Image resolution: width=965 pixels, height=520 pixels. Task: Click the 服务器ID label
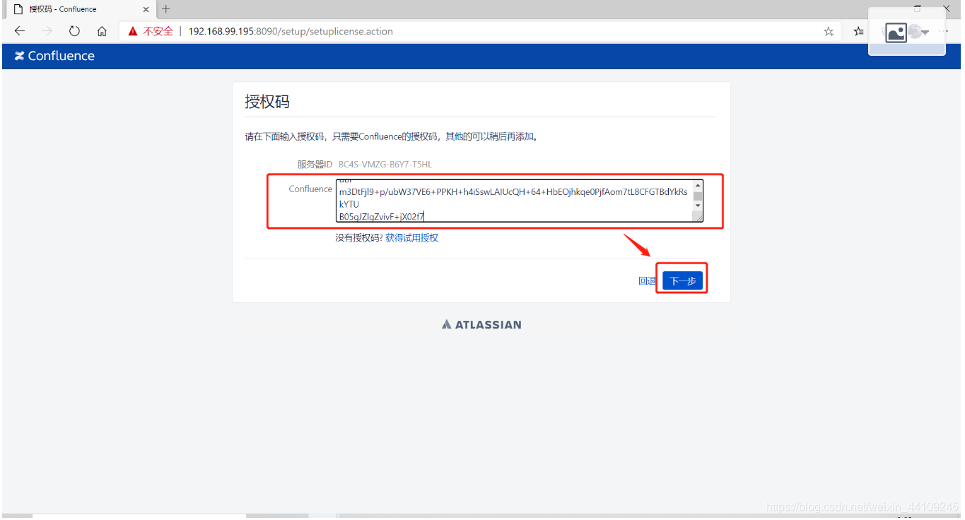tap(315, 165)
